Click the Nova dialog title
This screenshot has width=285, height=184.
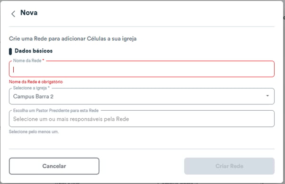click(x=29, y=13)
